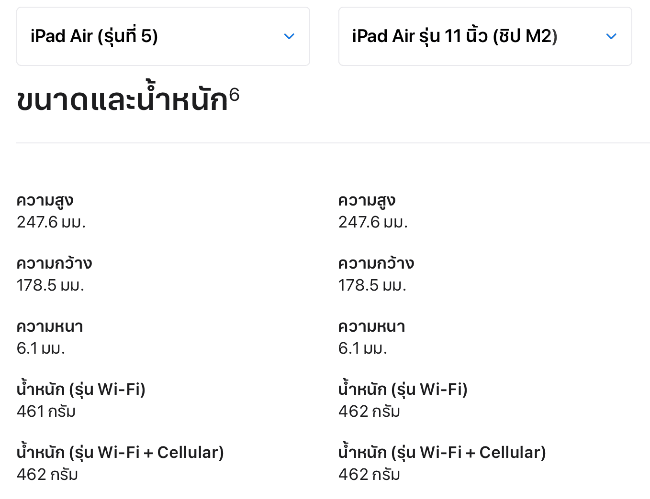Click 247.6 มม. under the iPad Air M2 column
This screenshot has width=650, height=499.
pyautogui.click(x=373, y=222)
